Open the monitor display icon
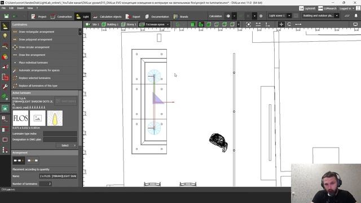The width and height of the screenshot is (361, 203). pyautogui.click(x=355, y=24)
